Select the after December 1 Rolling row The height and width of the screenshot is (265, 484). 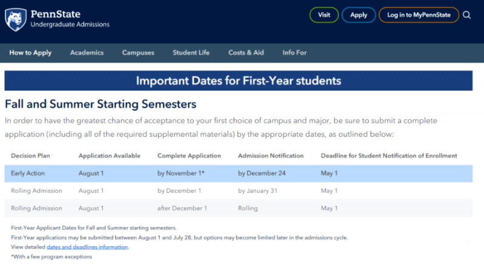click(238, 208)
